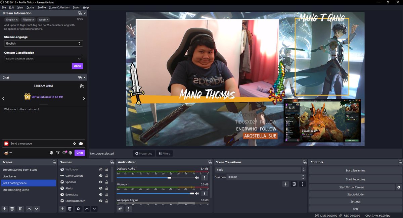Viewport: 403px width, 218px height.
Task: Mute Mic/Aux speaker icon
Action: pos(197,194)
